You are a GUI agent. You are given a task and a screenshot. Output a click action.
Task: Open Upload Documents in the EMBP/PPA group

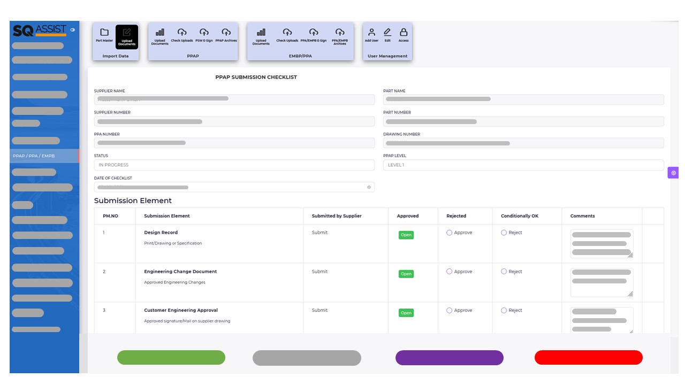[x=261, y=36]
